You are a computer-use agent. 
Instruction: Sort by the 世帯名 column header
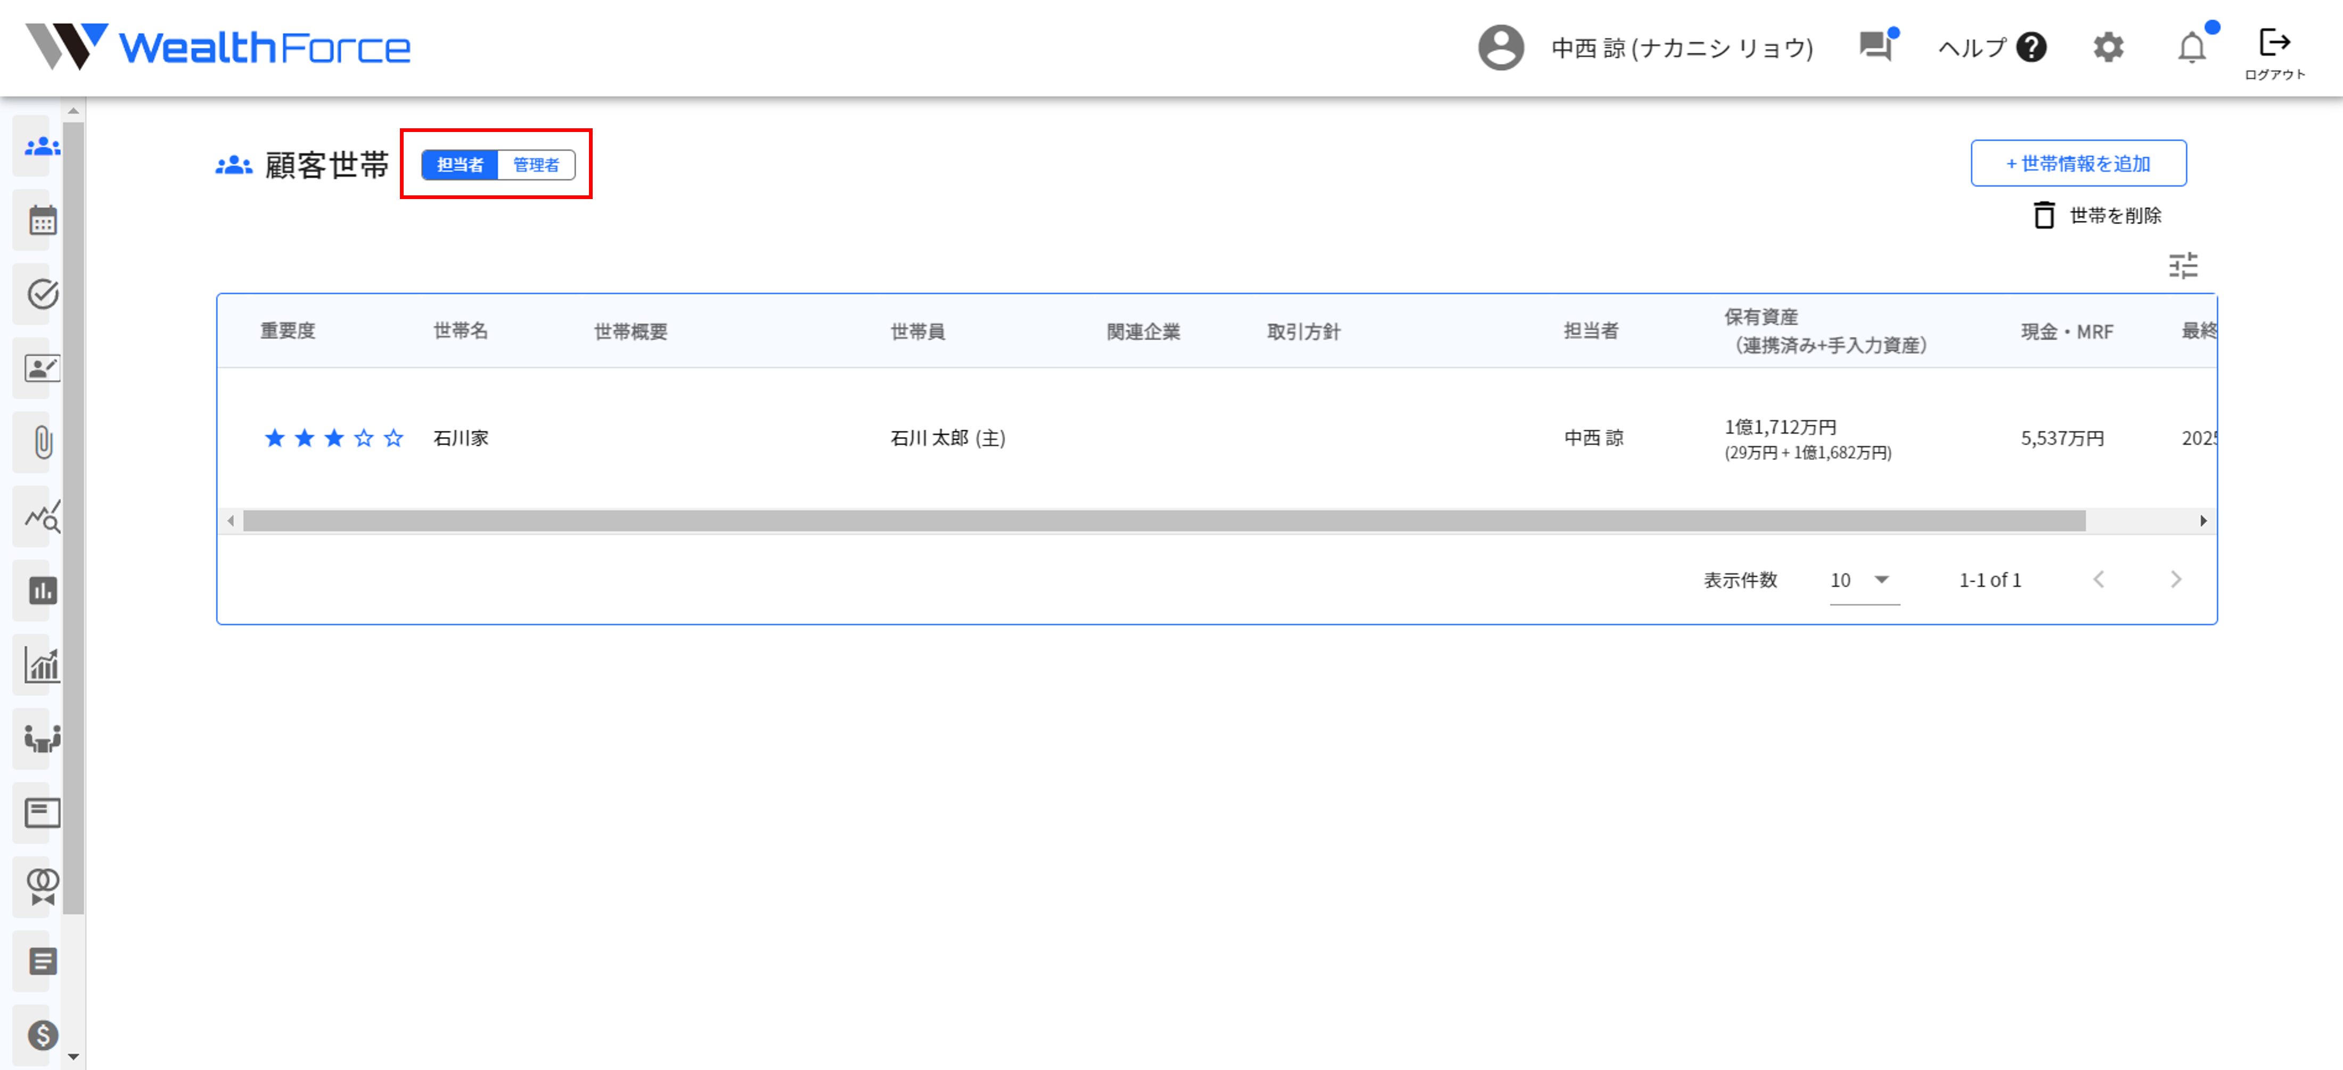460,331
